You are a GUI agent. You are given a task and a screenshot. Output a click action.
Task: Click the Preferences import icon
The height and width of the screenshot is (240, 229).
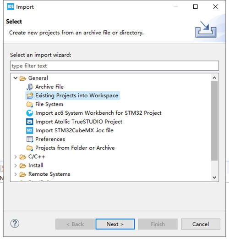(29, 140)
